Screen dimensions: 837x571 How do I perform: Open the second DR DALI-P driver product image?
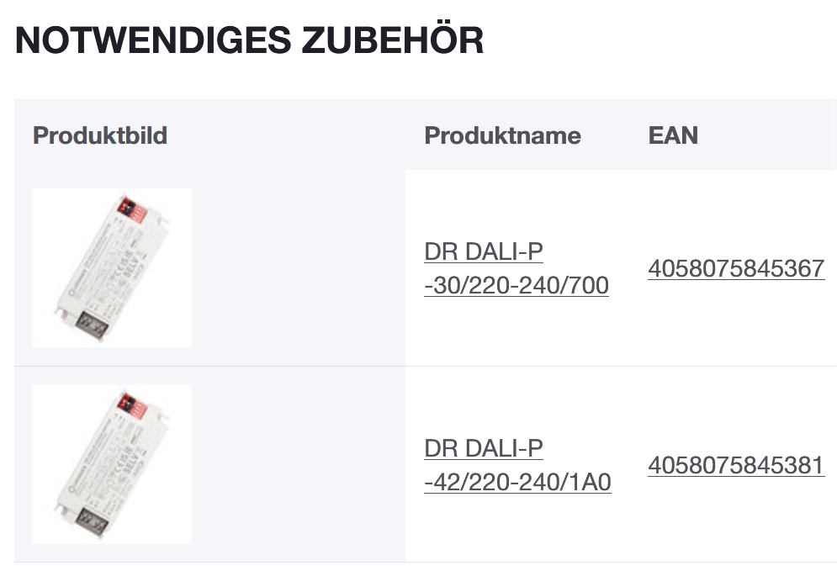112,463
